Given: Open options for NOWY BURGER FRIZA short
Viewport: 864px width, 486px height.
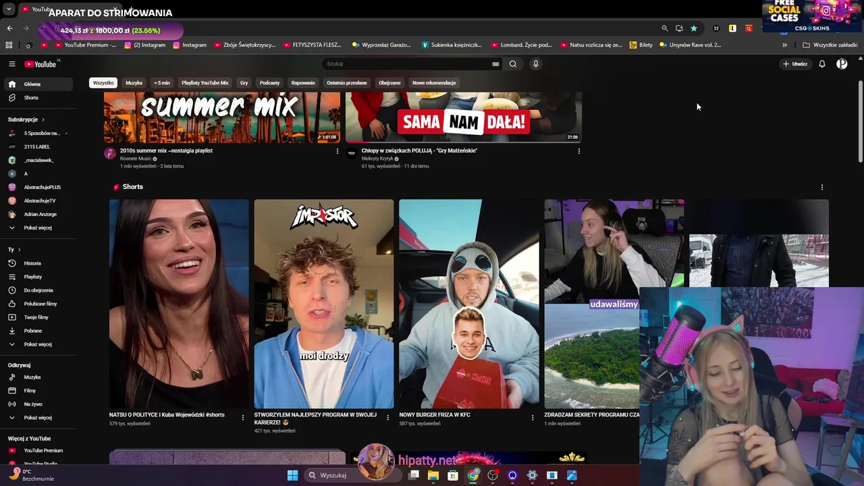Looking at the screenshot, I should tap(533, 418).
